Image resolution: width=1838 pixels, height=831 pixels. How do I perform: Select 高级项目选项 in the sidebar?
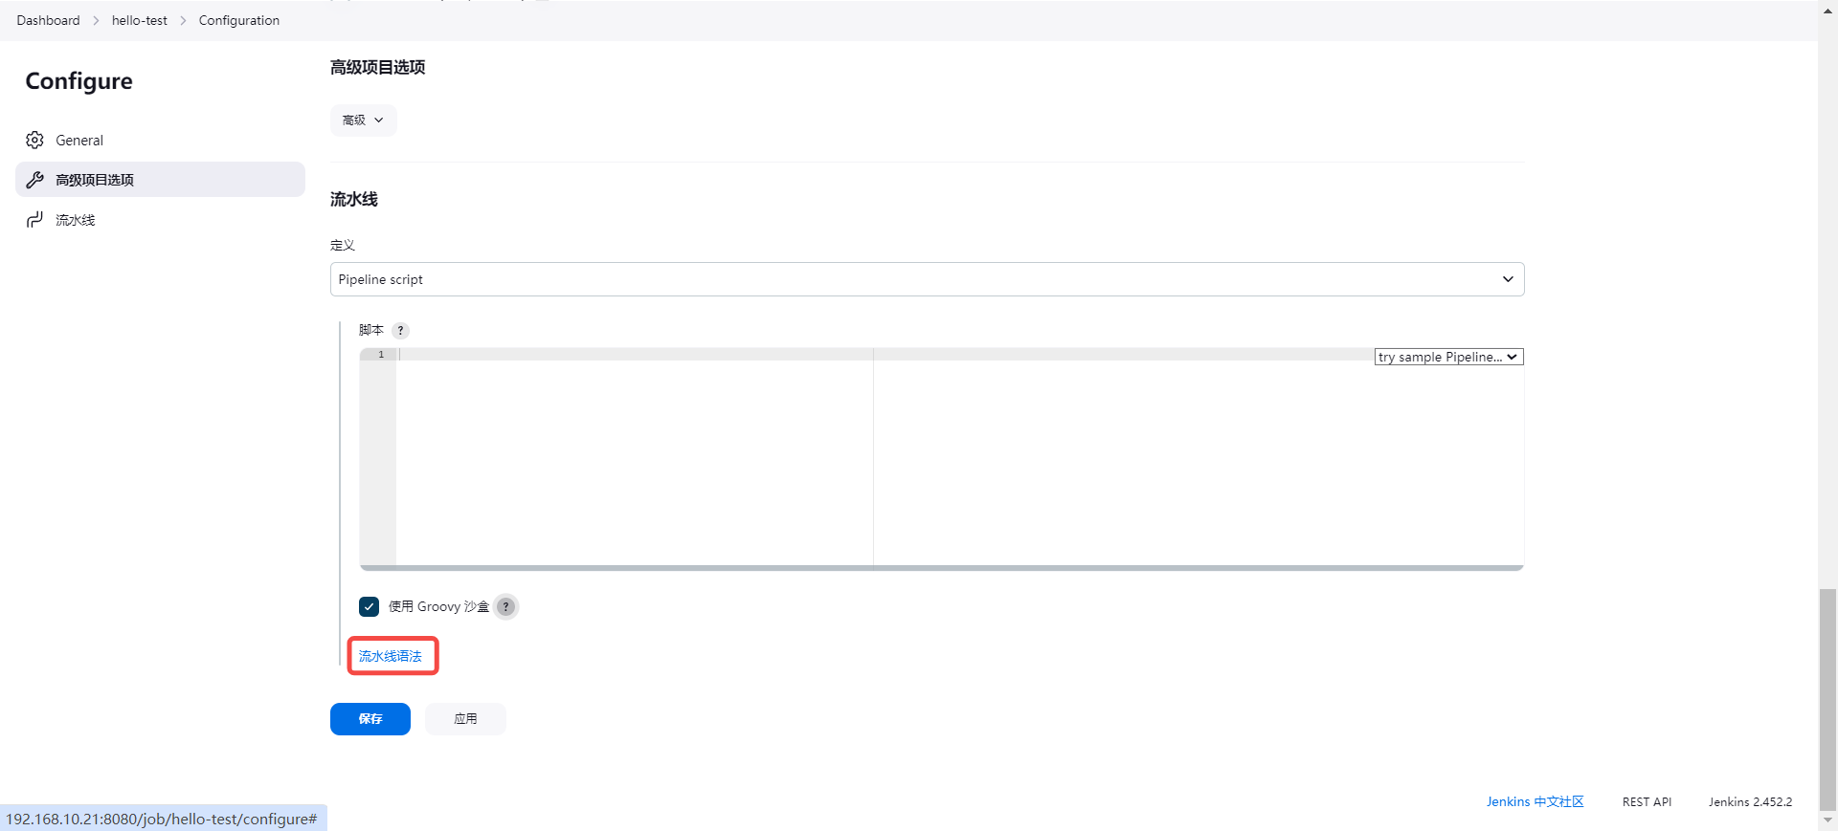tap(95, 180)
